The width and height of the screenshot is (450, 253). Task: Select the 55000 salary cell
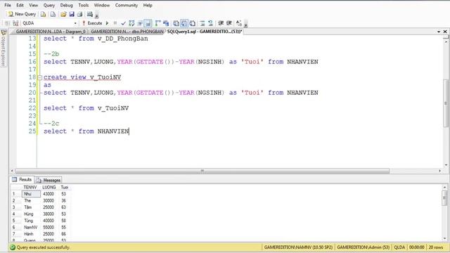pyautogui.click(x=49, y=227)
